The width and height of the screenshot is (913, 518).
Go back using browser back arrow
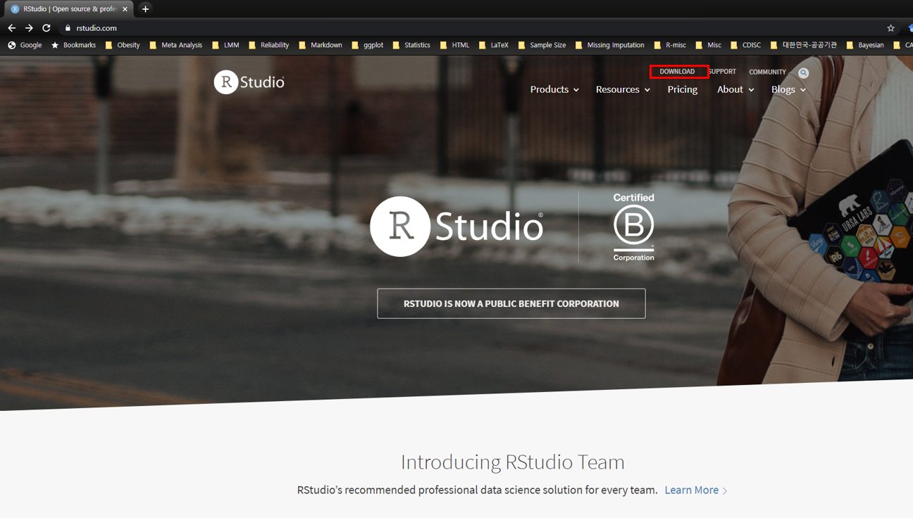click(11, 28)
